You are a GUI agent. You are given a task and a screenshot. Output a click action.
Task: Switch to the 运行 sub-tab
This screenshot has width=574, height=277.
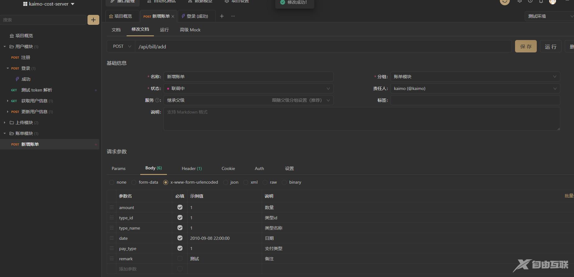click(x=164, y=30)
